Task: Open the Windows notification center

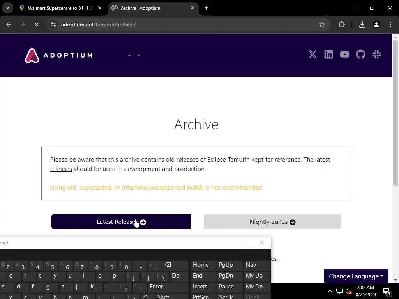Action: [x=386, y=291]
